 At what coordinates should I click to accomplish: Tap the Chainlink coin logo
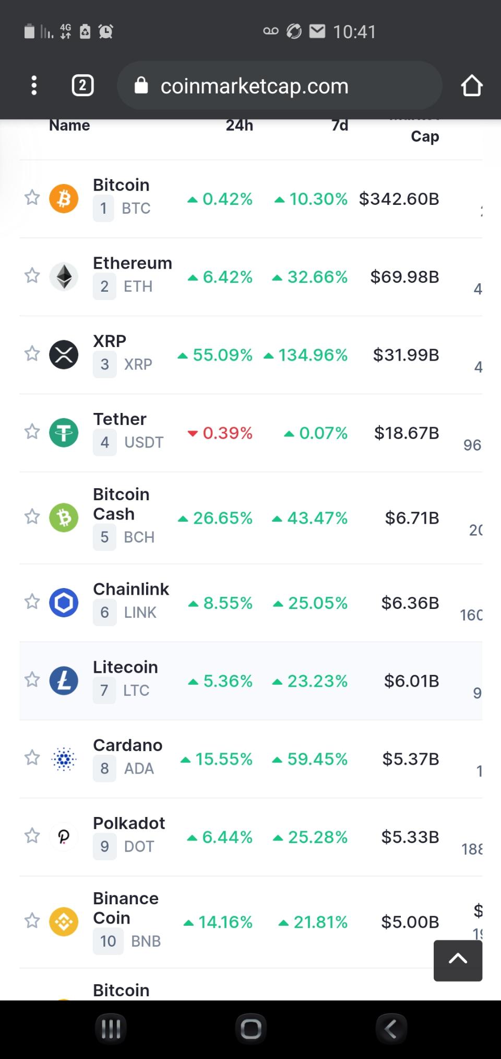click(64, 602)
